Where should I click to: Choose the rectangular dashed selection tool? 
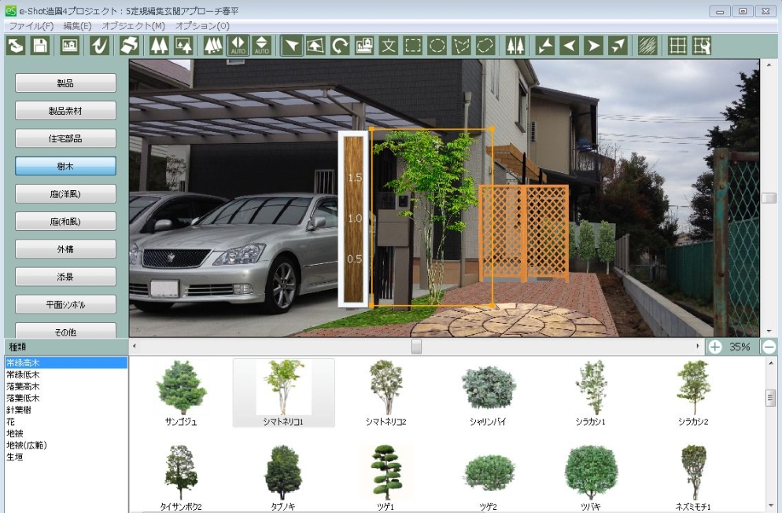point(413,46)
